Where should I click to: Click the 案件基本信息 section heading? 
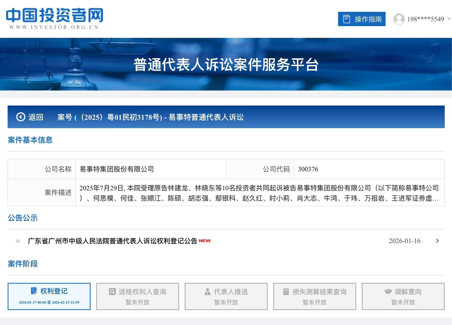[30, 140]
